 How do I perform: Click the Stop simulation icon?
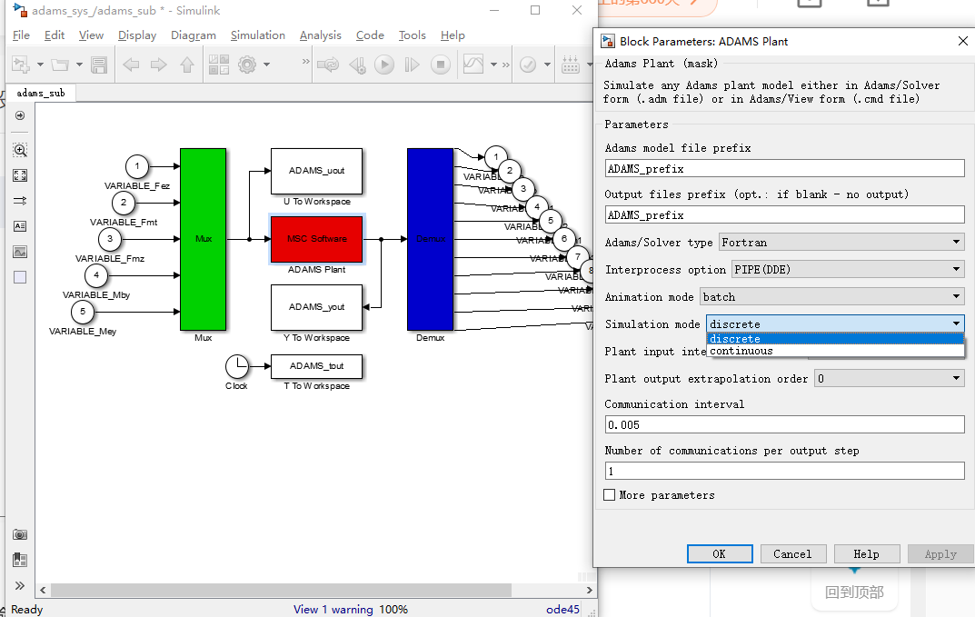coord(440,65)
